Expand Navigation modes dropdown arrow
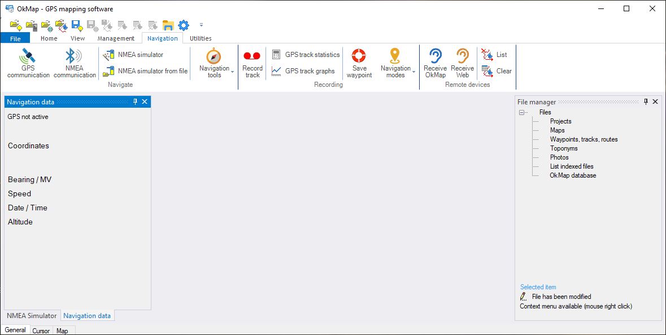 coord(413,72)
